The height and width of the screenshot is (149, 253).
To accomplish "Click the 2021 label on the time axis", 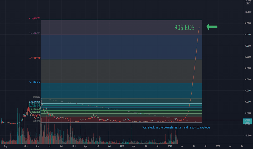I will click(x=170, y=146).
